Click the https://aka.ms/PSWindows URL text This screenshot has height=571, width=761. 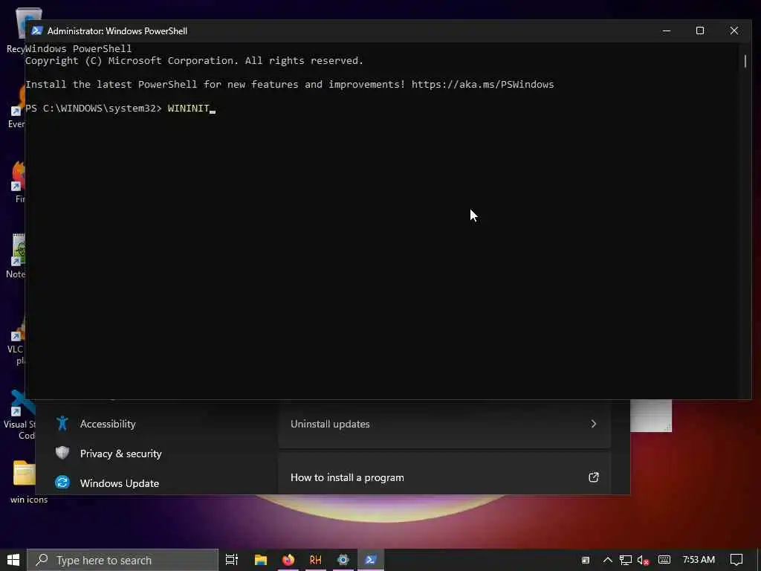pos(482,85)
